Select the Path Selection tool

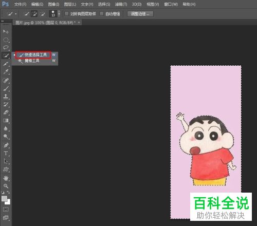[x=6, y=161]
